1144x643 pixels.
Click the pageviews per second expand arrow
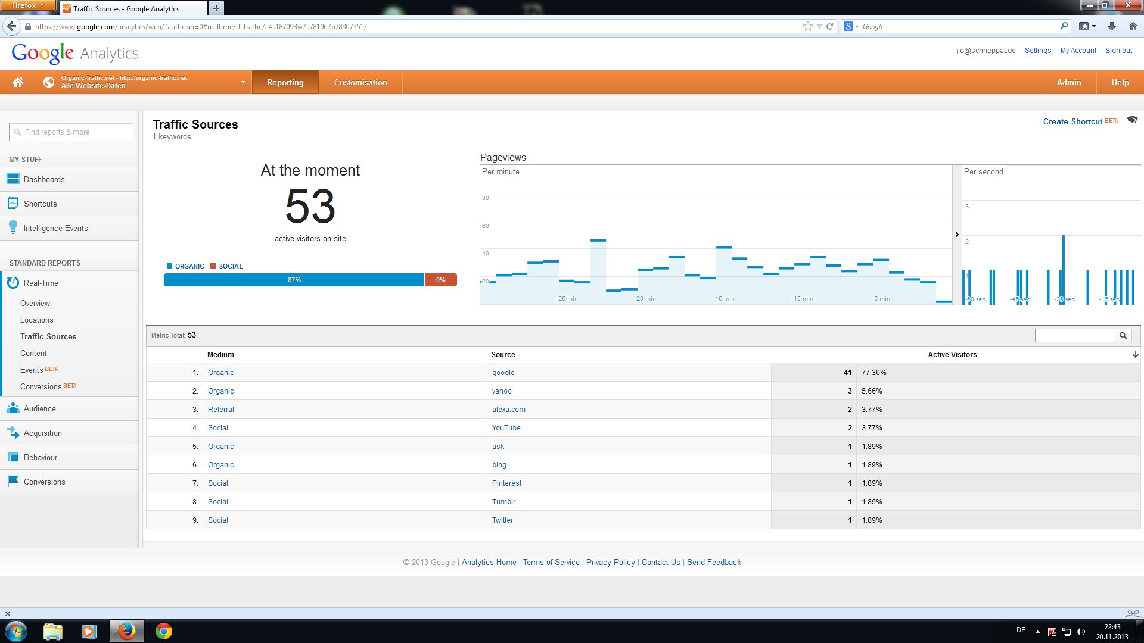[956, 234]
